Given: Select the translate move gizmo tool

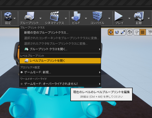Looking at the screenshot, I should coord(111,32).
